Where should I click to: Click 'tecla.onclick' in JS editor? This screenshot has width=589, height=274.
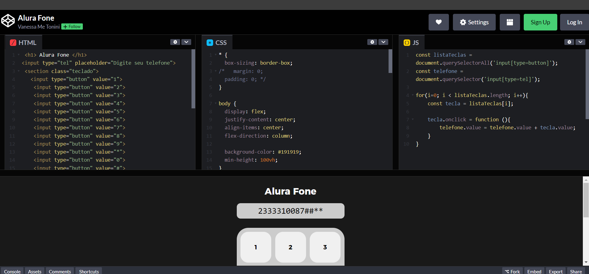(447, 119)
